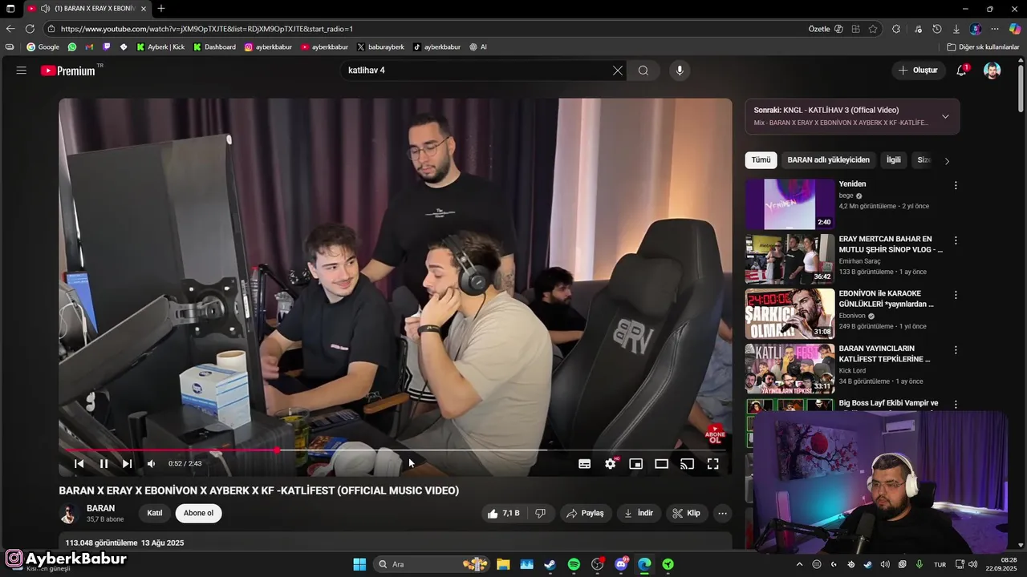Open Spotify from the taskbar
This screenshot has height=577, width=1027.
point(574,564)
